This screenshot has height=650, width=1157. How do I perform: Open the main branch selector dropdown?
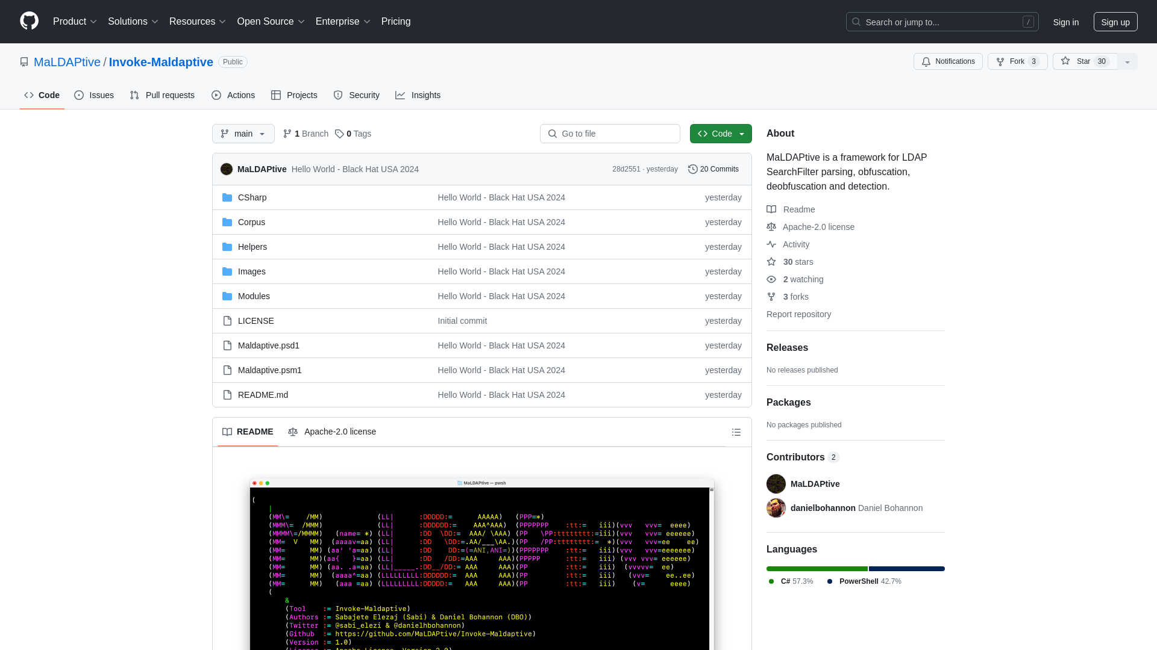coord(243,134)
